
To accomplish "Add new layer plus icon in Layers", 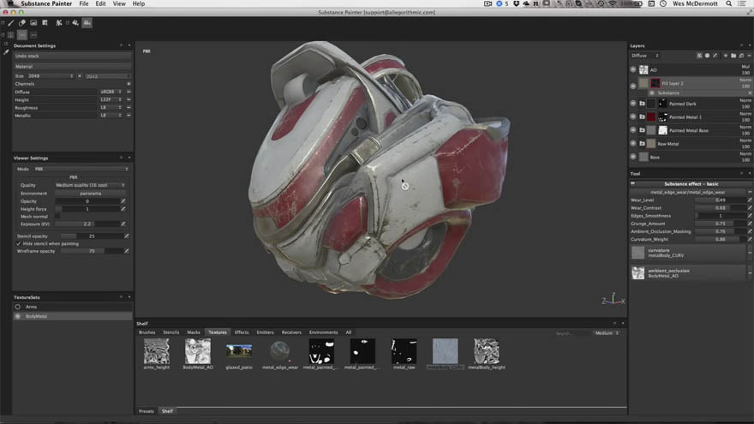I will (726, 56).
